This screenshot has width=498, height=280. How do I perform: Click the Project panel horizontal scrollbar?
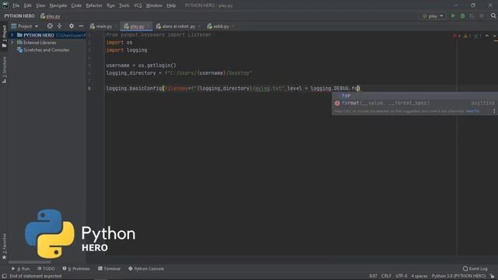(x=30, y=262)
